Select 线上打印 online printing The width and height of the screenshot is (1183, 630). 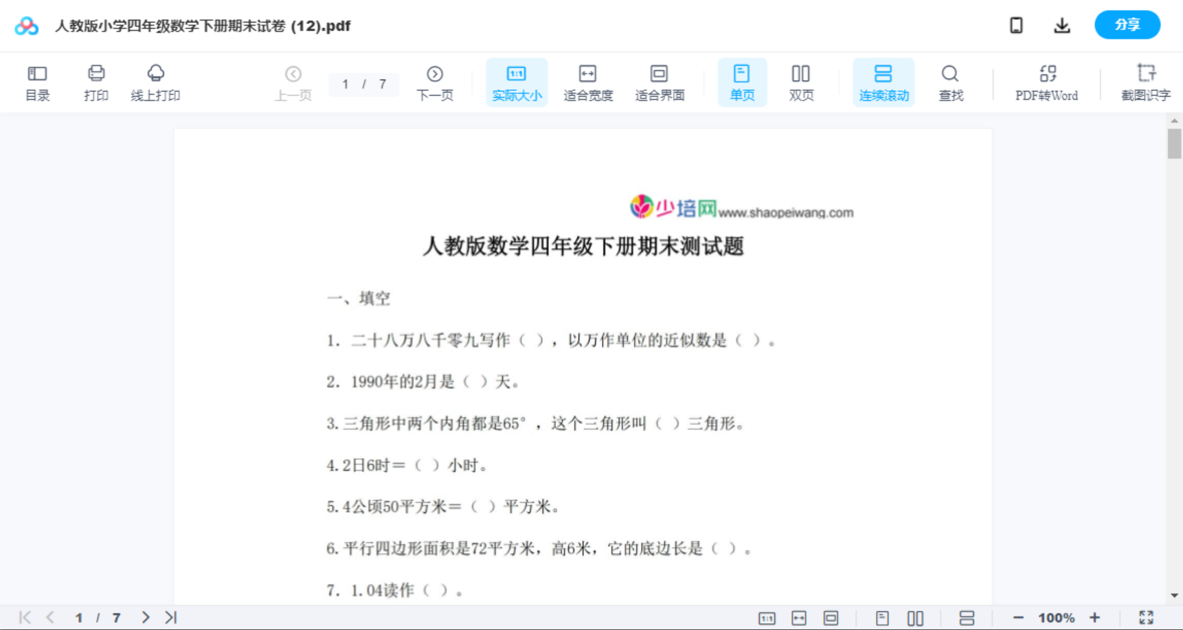point(156,82)
